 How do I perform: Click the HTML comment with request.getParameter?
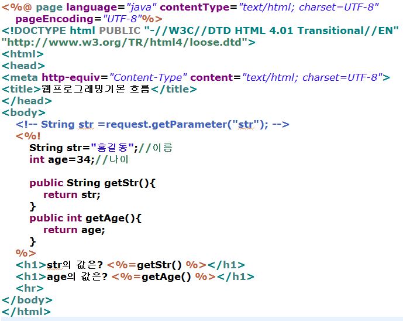point(153,125)
